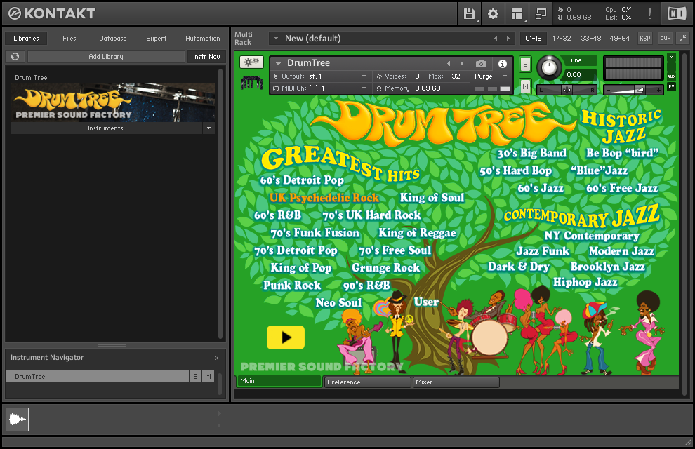The width and height of the screenshot is (695, 449).
Task: Select the Main tab of DrumTree
Action: (x=279, y=381)
